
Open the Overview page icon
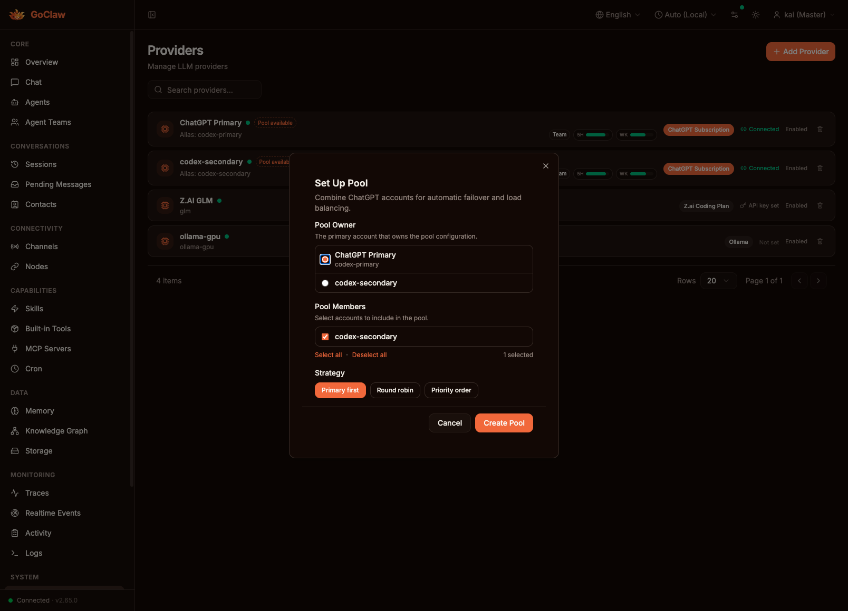pyautogui.click(x=15, y=62)
